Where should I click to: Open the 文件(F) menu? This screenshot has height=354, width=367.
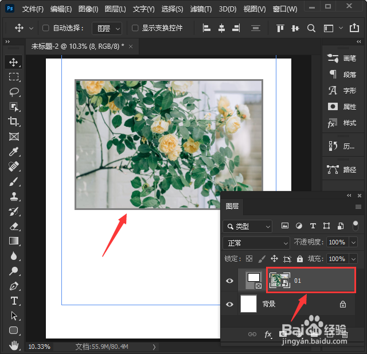[x=33, y=9]
